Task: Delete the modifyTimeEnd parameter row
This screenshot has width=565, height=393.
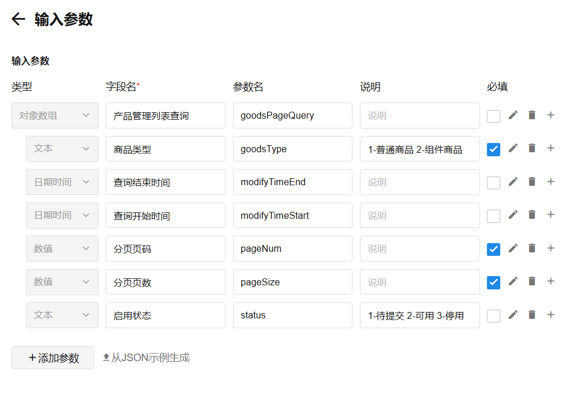Action: tap(532, 182)
